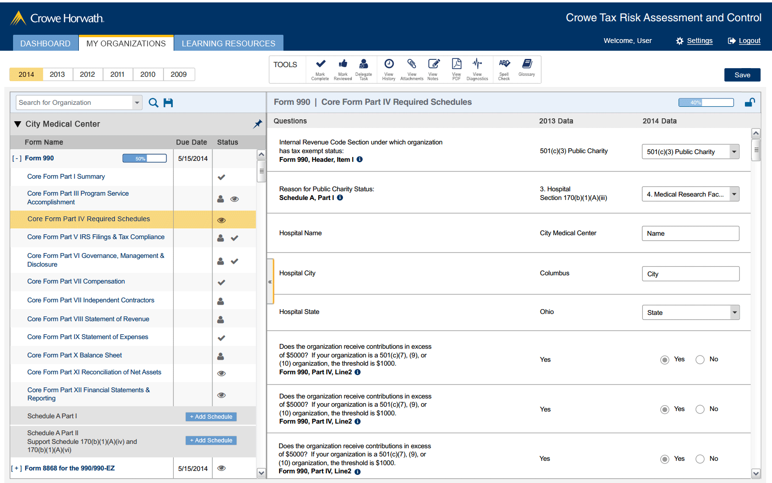
Task: Click the Save button
Action: 742,75
